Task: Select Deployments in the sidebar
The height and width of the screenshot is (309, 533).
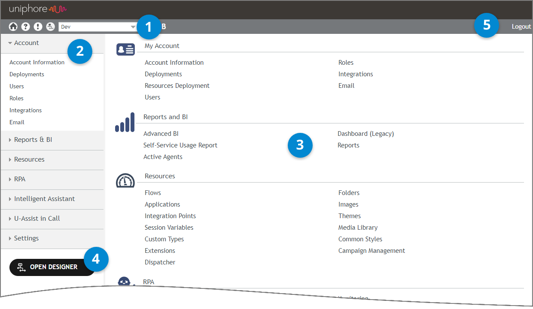Action: point(27,75)
